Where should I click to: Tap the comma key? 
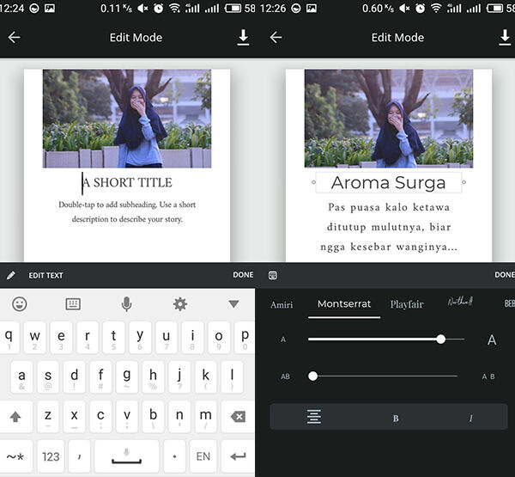80,456
